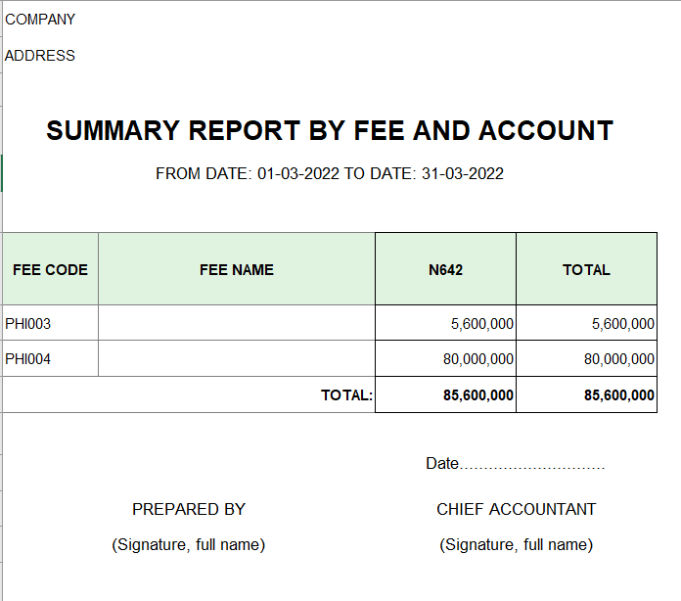This screenshot has height=601, width=681.
Task: Select the FROM DATE to DATE range line
Action: click(330, 174)
